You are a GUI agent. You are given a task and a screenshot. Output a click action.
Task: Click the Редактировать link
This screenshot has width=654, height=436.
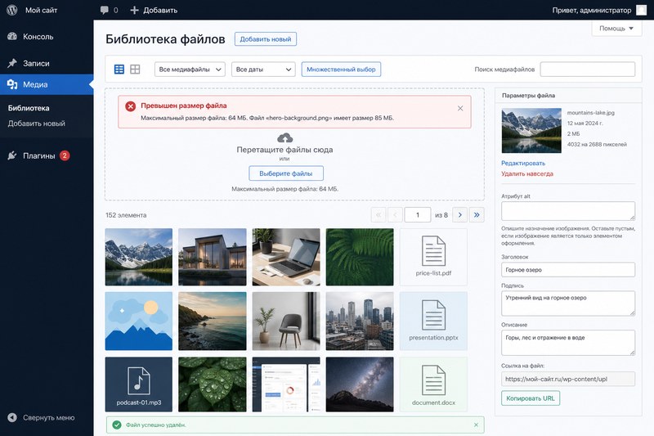click(x=523, y=163)
